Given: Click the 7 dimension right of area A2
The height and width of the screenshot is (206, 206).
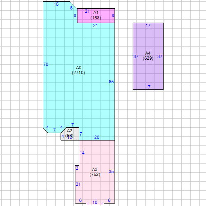Looking at the screenshot, I should click(81, 134).
